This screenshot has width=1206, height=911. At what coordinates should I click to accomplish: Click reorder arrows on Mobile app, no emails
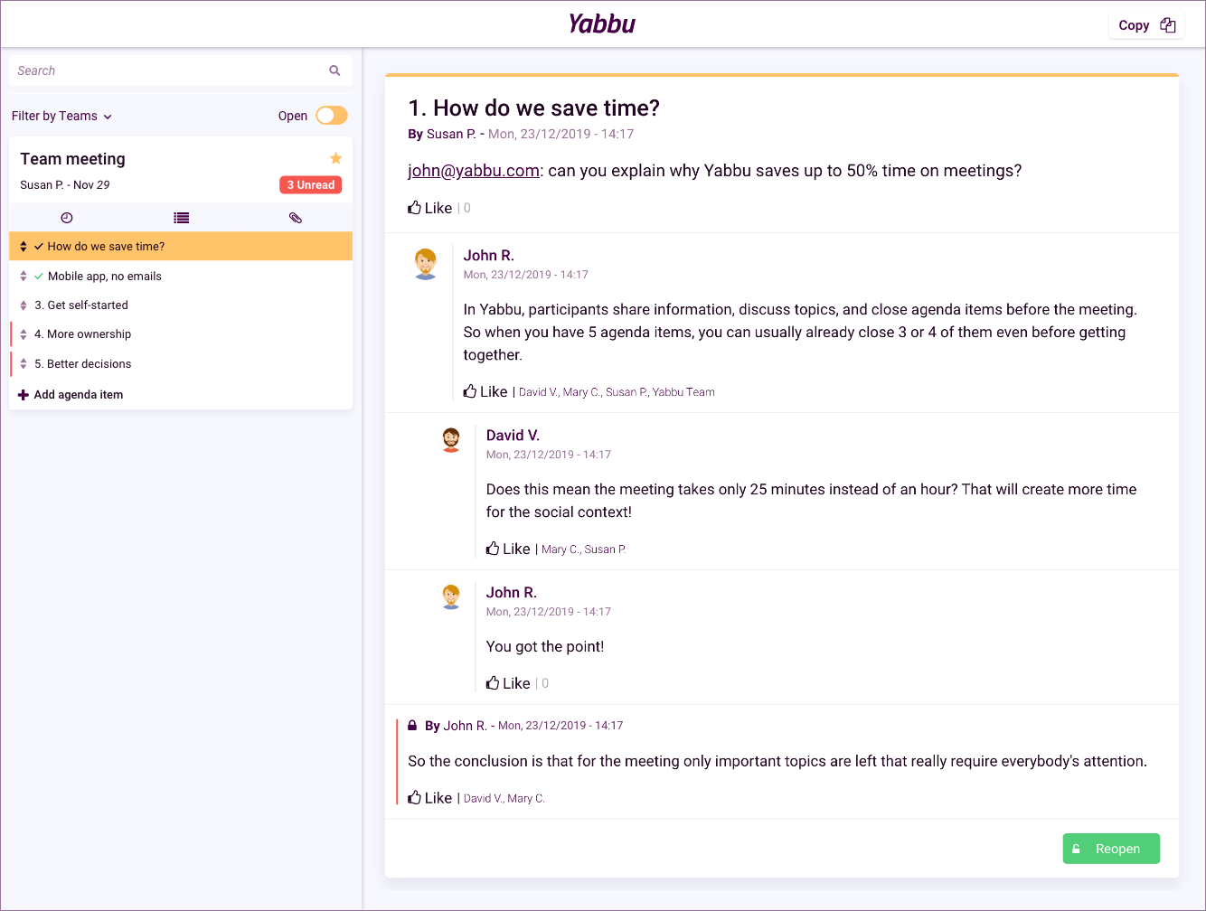point(24,277)
